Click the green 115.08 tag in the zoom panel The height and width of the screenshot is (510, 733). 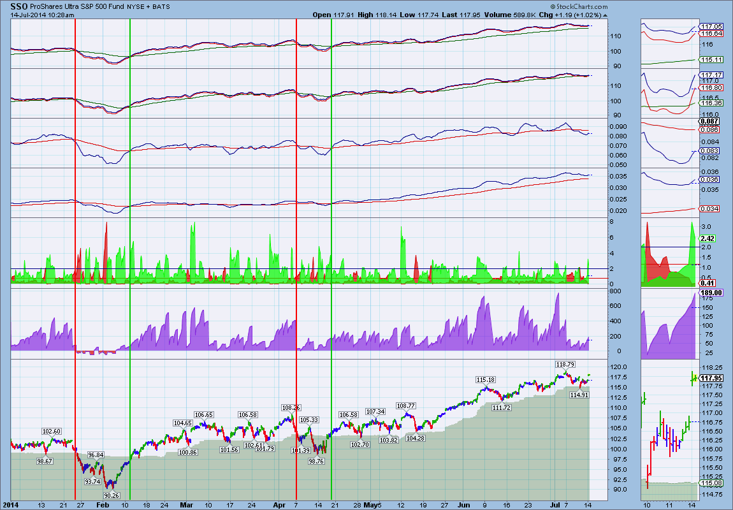pos(711,483)
